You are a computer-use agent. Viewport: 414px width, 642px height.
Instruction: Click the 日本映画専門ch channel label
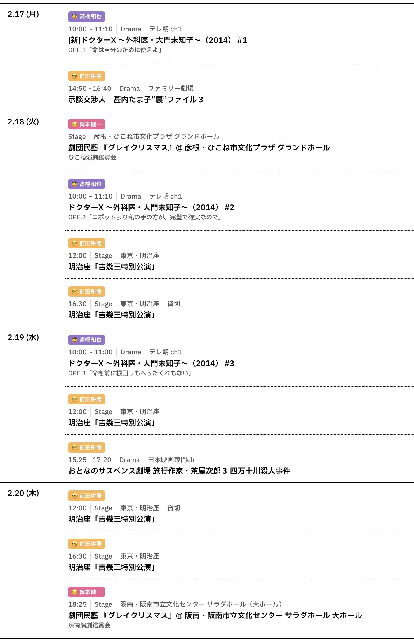pos(171,460)
